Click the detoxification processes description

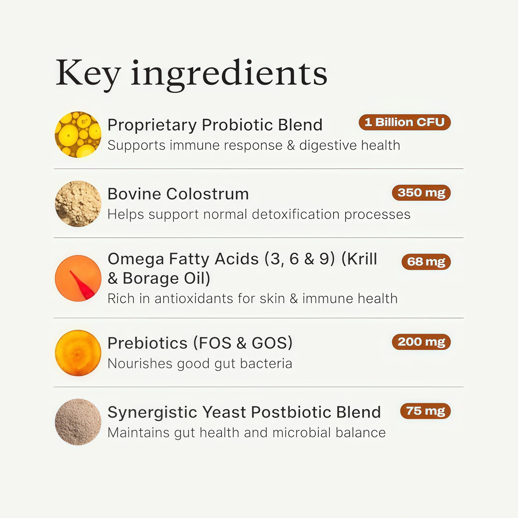259,215
